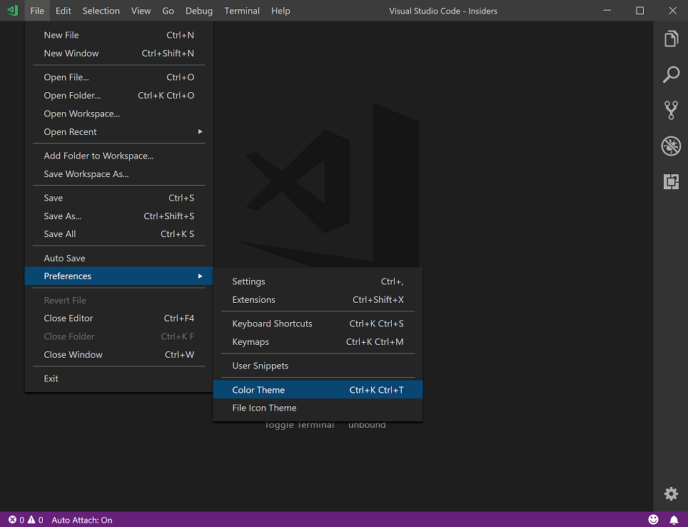Open the Manage gear icon
Viewport: 688px width, 527px height.
pyautogui.click(x=671, y=493)
